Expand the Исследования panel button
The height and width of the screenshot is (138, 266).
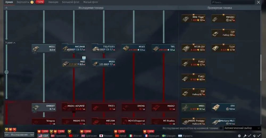(x=19, y=135)
